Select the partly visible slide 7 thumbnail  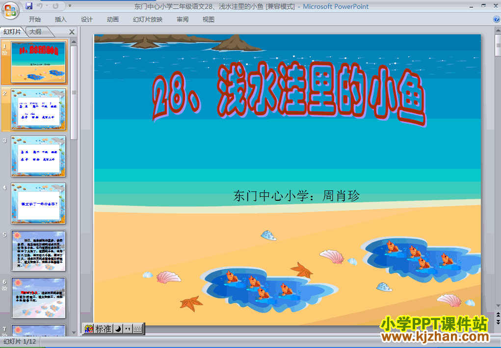tap(38, 330)
